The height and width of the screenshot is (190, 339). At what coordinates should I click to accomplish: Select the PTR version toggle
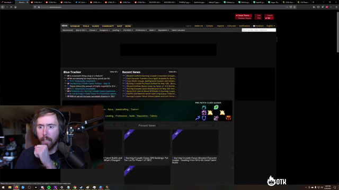click(258, 18)
